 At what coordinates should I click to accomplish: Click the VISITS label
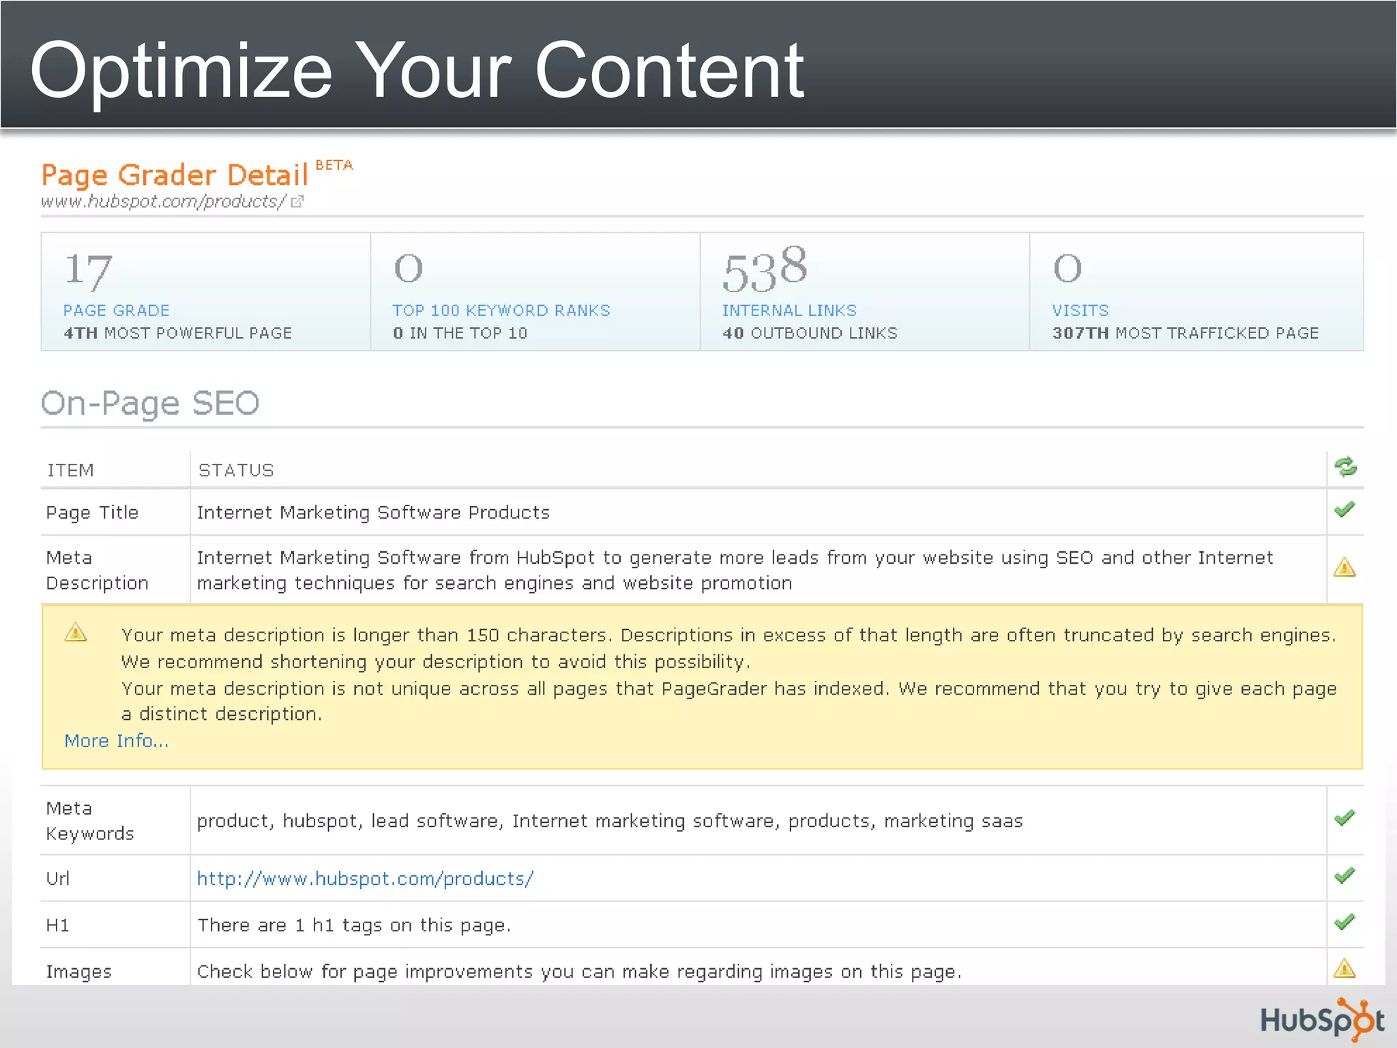(1080, 310)
